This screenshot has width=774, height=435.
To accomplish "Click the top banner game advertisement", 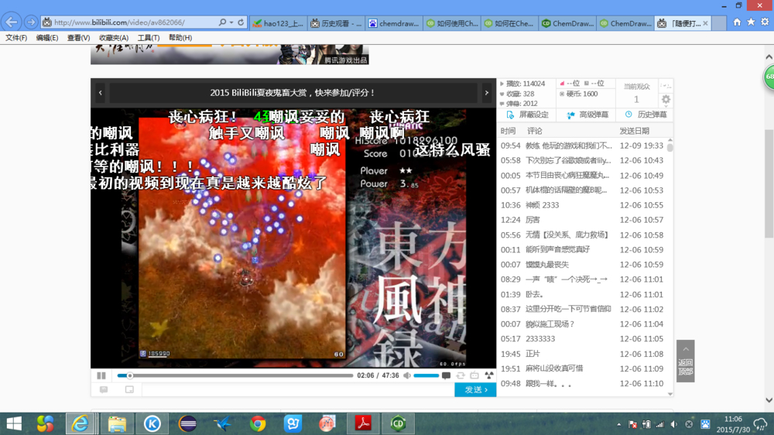I will (x=230, y=54).
